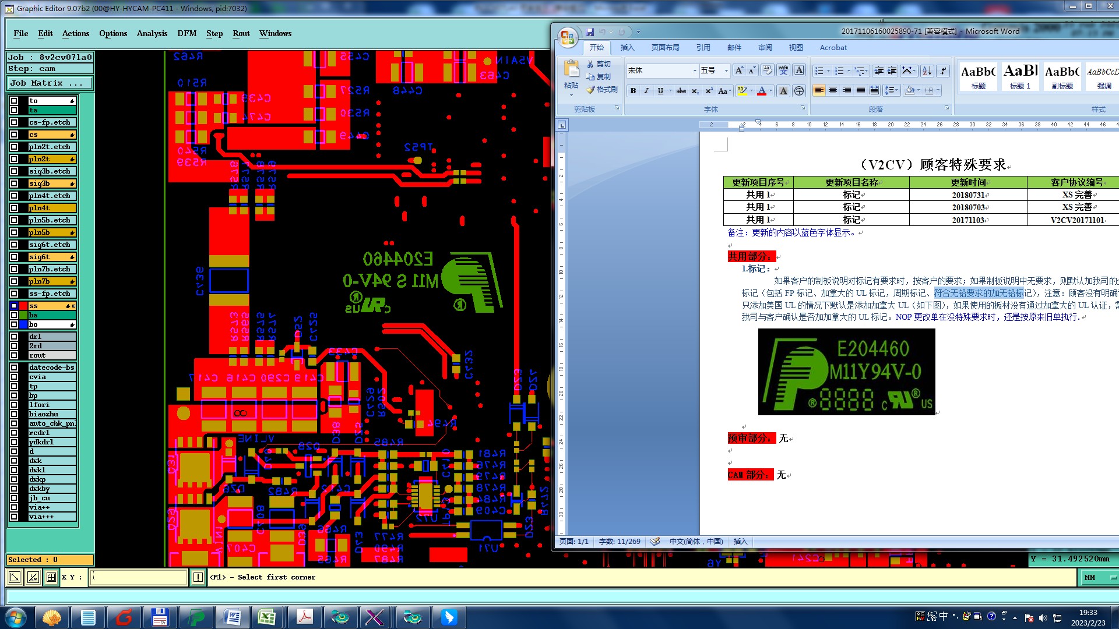Screen dimensions: 1119x629
Task: Open the font name dropdown (宋体)
Action: (x=695, y=70)
